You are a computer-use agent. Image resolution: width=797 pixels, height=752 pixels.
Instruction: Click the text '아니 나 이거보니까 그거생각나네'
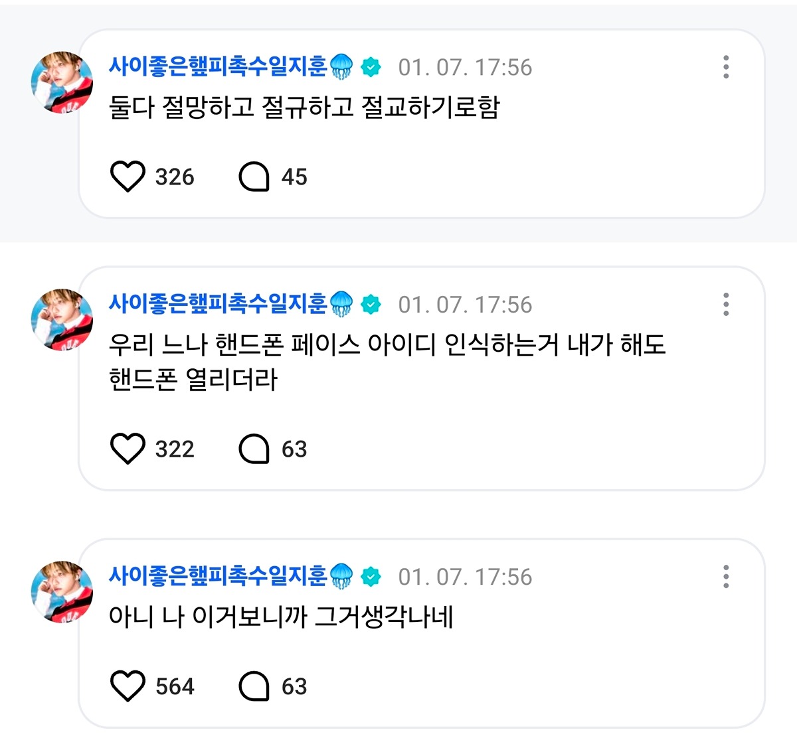[x=281, y=617]
